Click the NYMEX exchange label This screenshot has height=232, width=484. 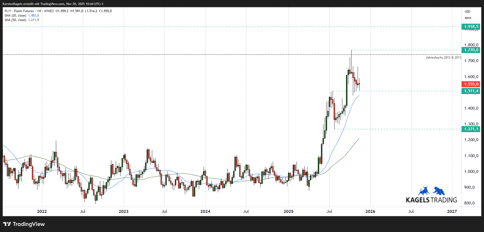(49, 11)
